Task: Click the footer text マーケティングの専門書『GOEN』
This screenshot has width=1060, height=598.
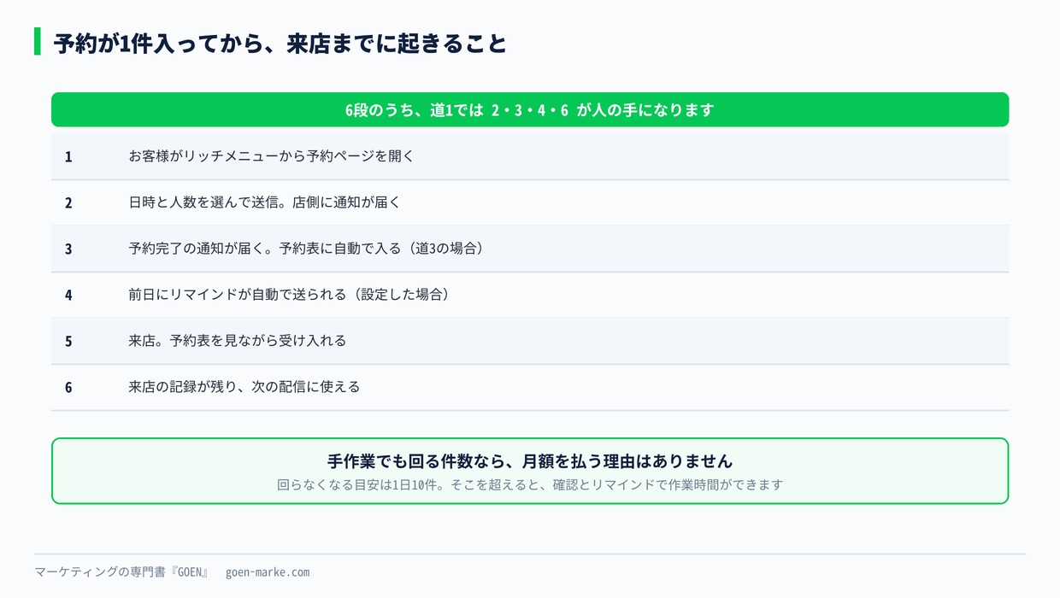Action: 122,572
